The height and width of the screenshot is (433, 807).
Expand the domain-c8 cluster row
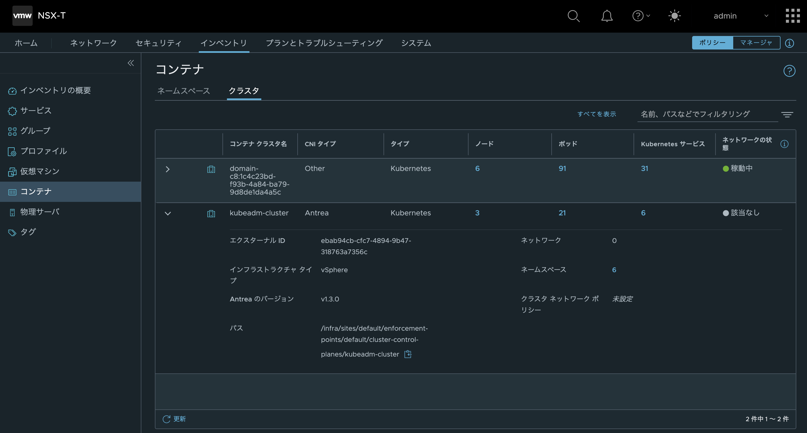168,169
